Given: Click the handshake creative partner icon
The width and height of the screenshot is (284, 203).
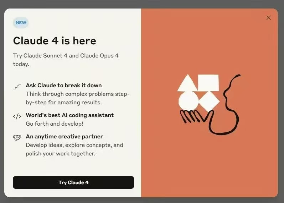Looking at the screenshot, I should coord(17,138).
